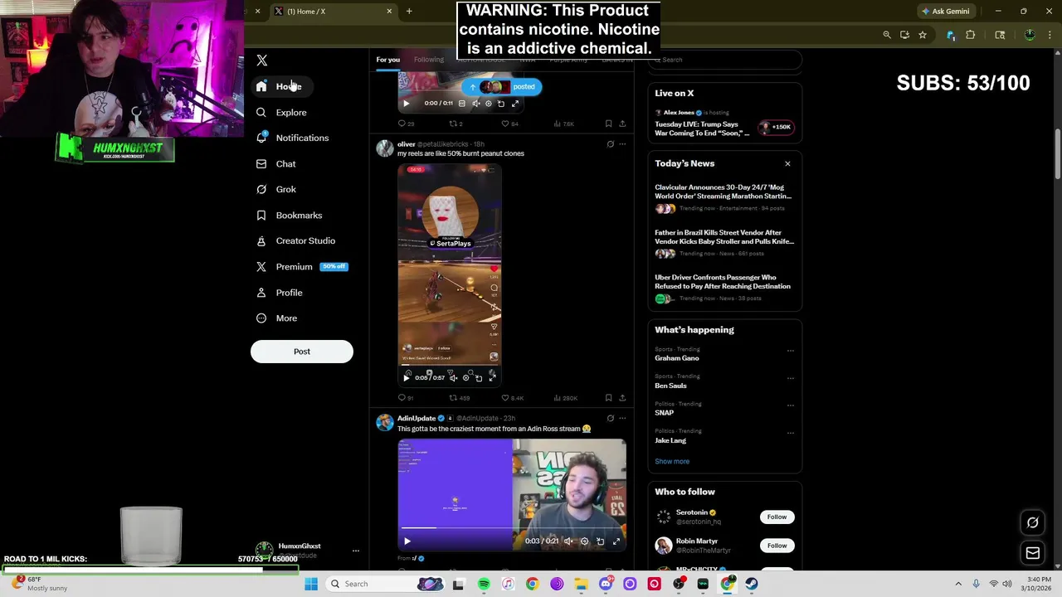Click Ask Gemini in the browser

946,11
